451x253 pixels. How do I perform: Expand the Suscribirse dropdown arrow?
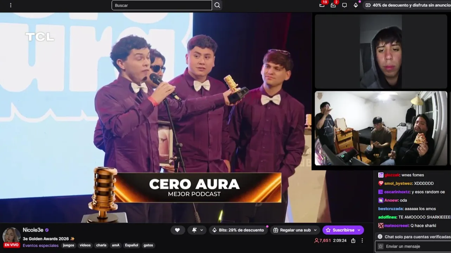pos(359,230)
